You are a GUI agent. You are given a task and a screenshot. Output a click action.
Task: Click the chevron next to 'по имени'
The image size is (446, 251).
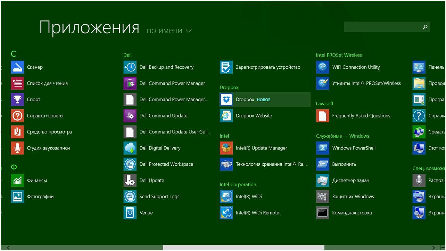click(189, 31)
